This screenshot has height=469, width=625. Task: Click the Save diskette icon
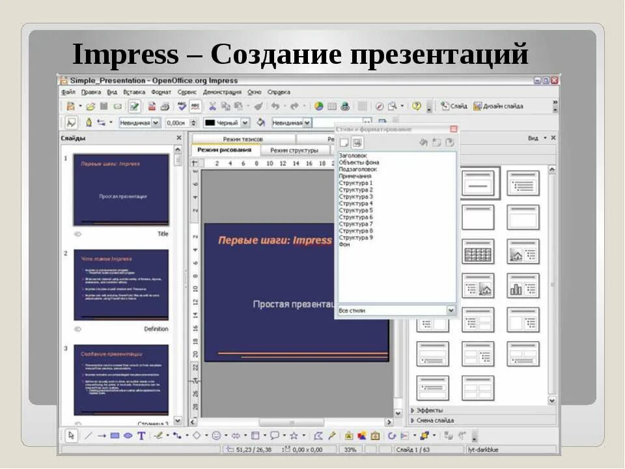[104, 106]
